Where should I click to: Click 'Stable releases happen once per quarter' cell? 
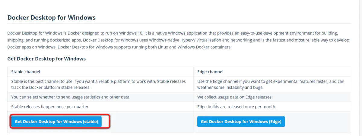click(50, 107)
